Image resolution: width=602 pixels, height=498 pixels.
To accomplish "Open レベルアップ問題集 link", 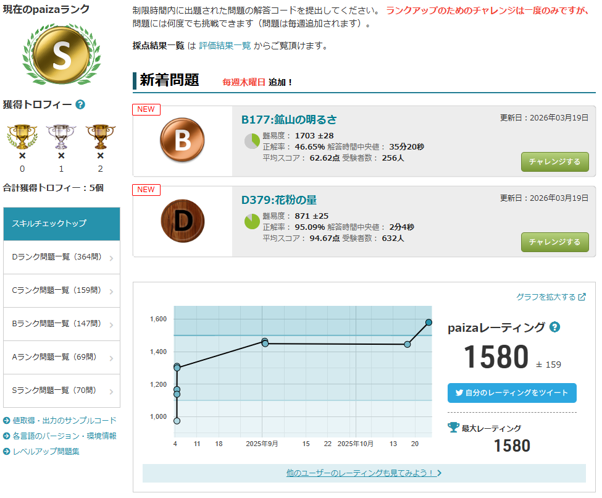I will click(x=46, y=452).
